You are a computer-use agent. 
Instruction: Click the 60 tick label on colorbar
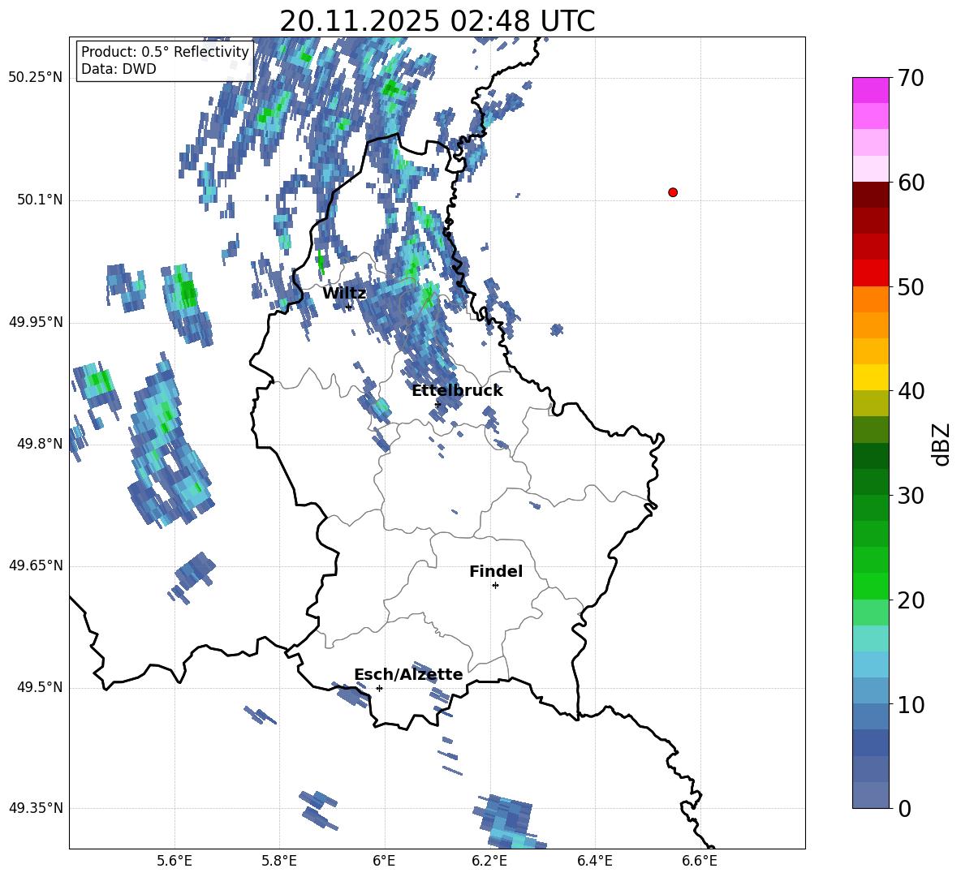tap(911, 183)
